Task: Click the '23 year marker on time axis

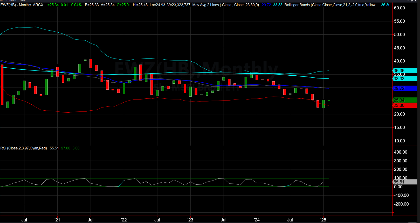Action: 190,220
